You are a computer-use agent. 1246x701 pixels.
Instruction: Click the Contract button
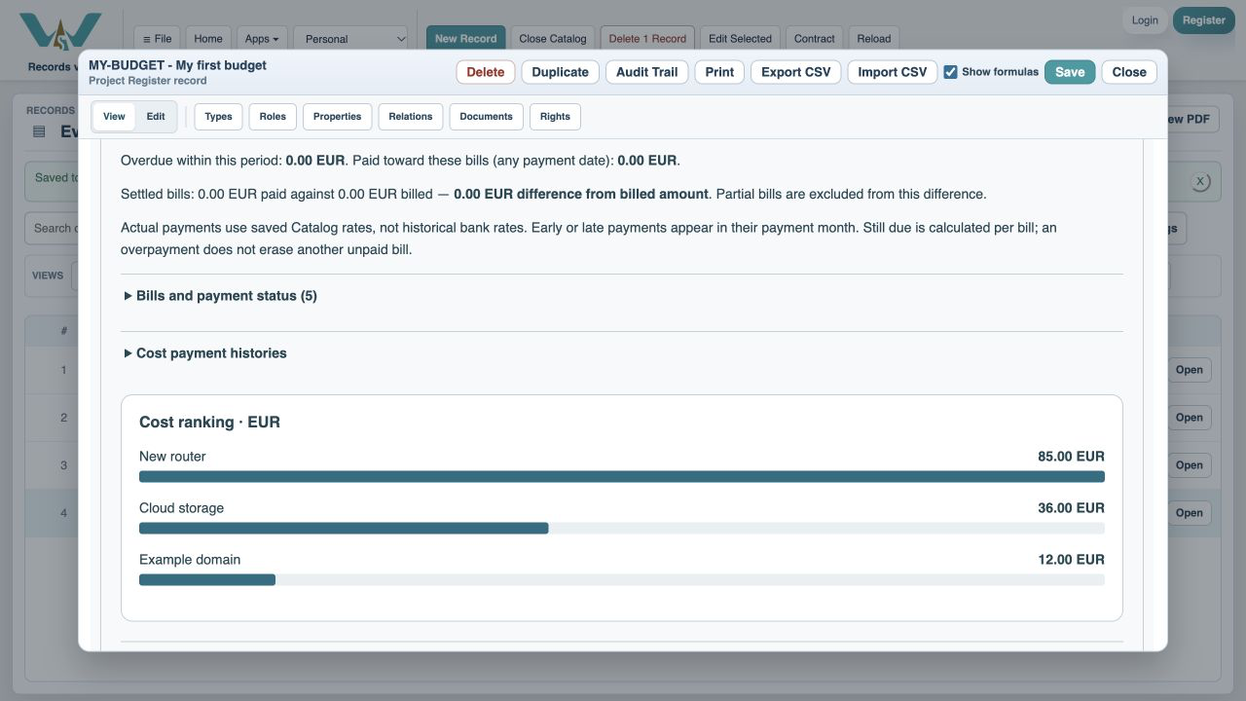coord(815,39)
